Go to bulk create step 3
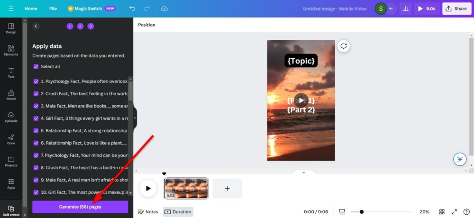The height and width of the screenshot is (218, 474). pyautogui.click(x=91, y=26)
